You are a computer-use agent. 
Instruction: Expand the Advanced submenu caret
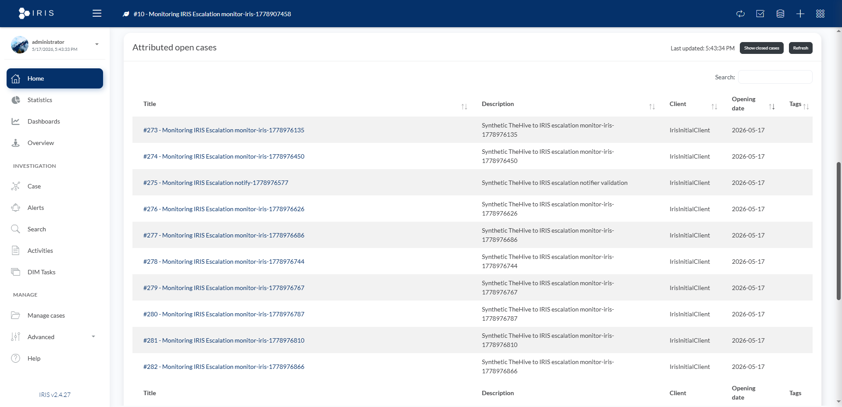93,336
